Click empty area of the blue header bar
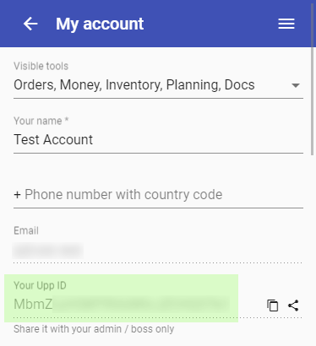Viewport: 316px width, 346px height. pos(211,24)
